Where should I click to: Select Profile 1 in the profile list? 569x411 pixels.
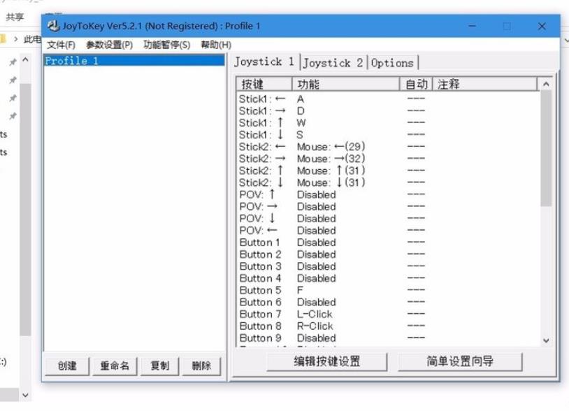134,61
